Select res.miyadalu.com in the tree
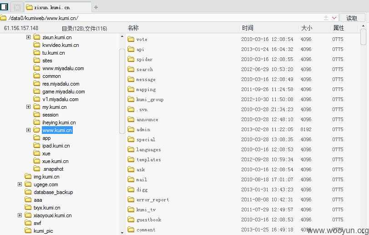369x235 pixels. (61, 84)
